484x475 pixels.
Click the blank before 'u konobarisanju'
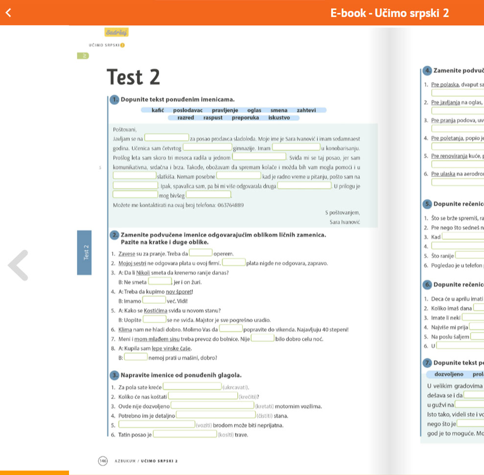(296, 147)
